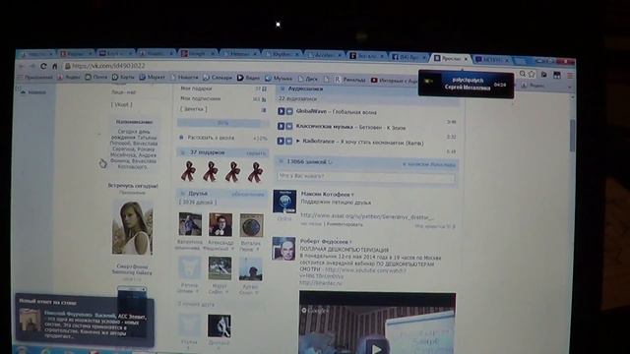Play the GlobalWave audio track
The width and height of the screenshot is (630, 354).
282,111
